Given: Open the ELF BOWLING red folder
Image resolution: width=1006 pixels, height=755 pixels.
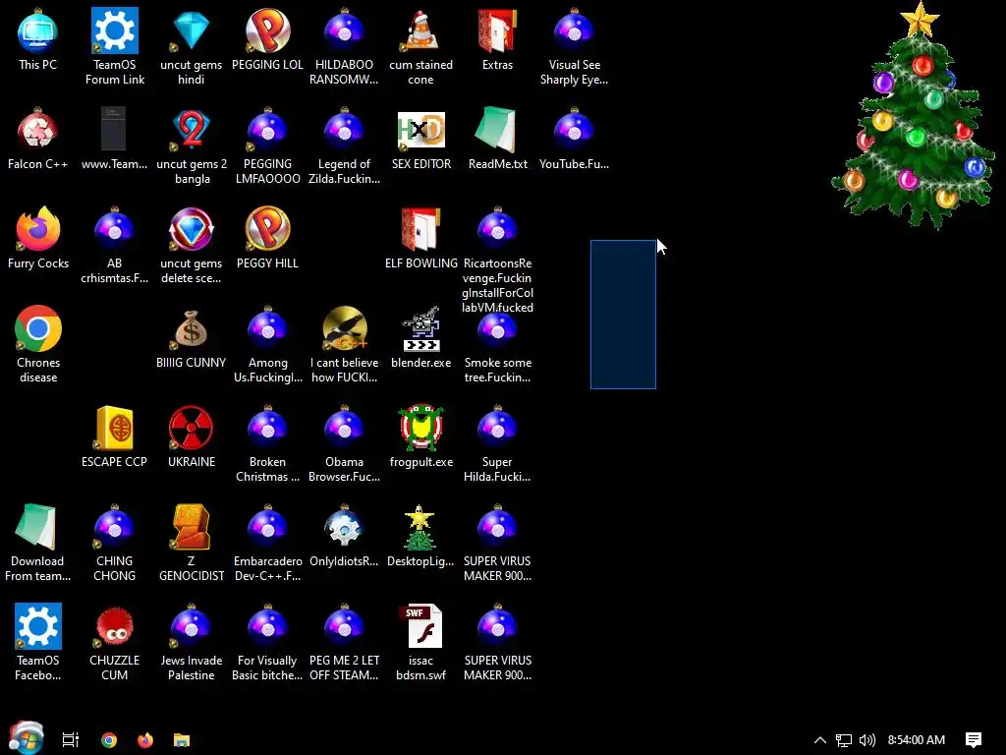Looking at the screenshot, I should click(x=420, y=229).
